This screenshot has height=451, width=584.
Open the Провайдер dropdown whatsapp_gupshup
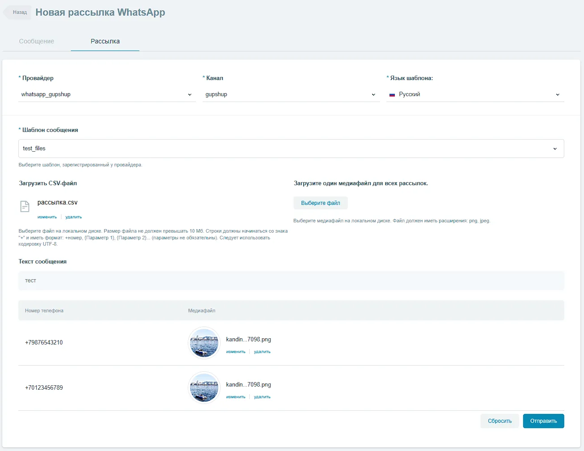tap(107, 94)
